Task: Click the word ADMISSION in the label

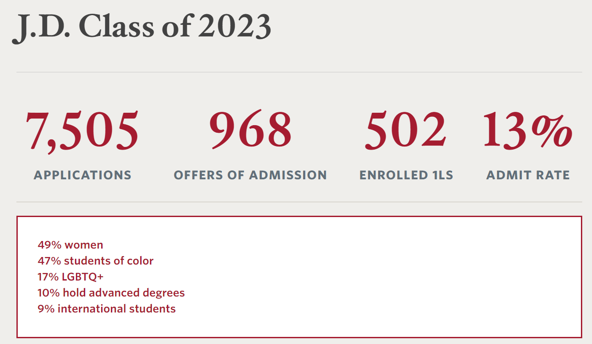Action: tap(288, 175)
